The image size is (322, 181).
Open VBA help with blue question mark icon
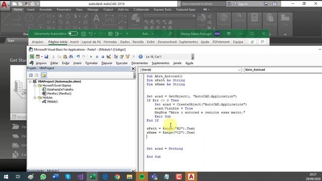click(140, 57)
